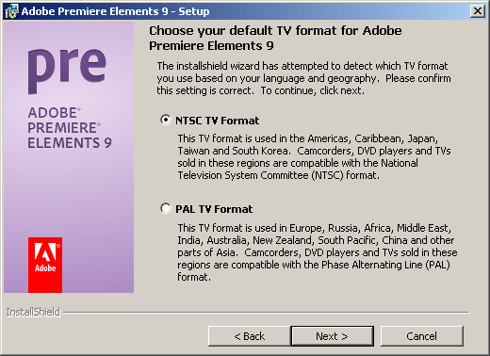The height and width of the screenshot is (356, 490).
Task: Cancel the Premiere Elements setup
Action: pyautogui.click(x=422, y=336)
